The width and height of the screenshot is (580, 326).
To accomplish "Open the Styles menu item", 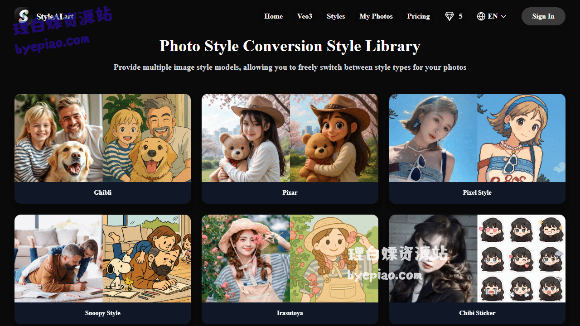I will click(336, 16).
